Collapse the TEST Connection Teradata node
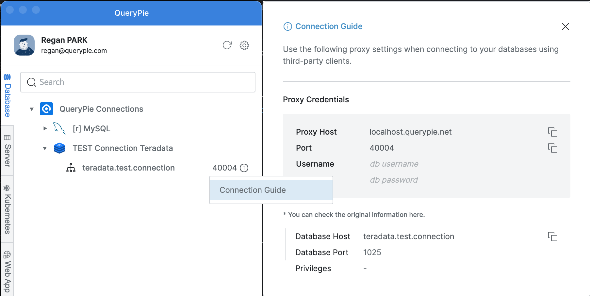 [x=45, y=148]
